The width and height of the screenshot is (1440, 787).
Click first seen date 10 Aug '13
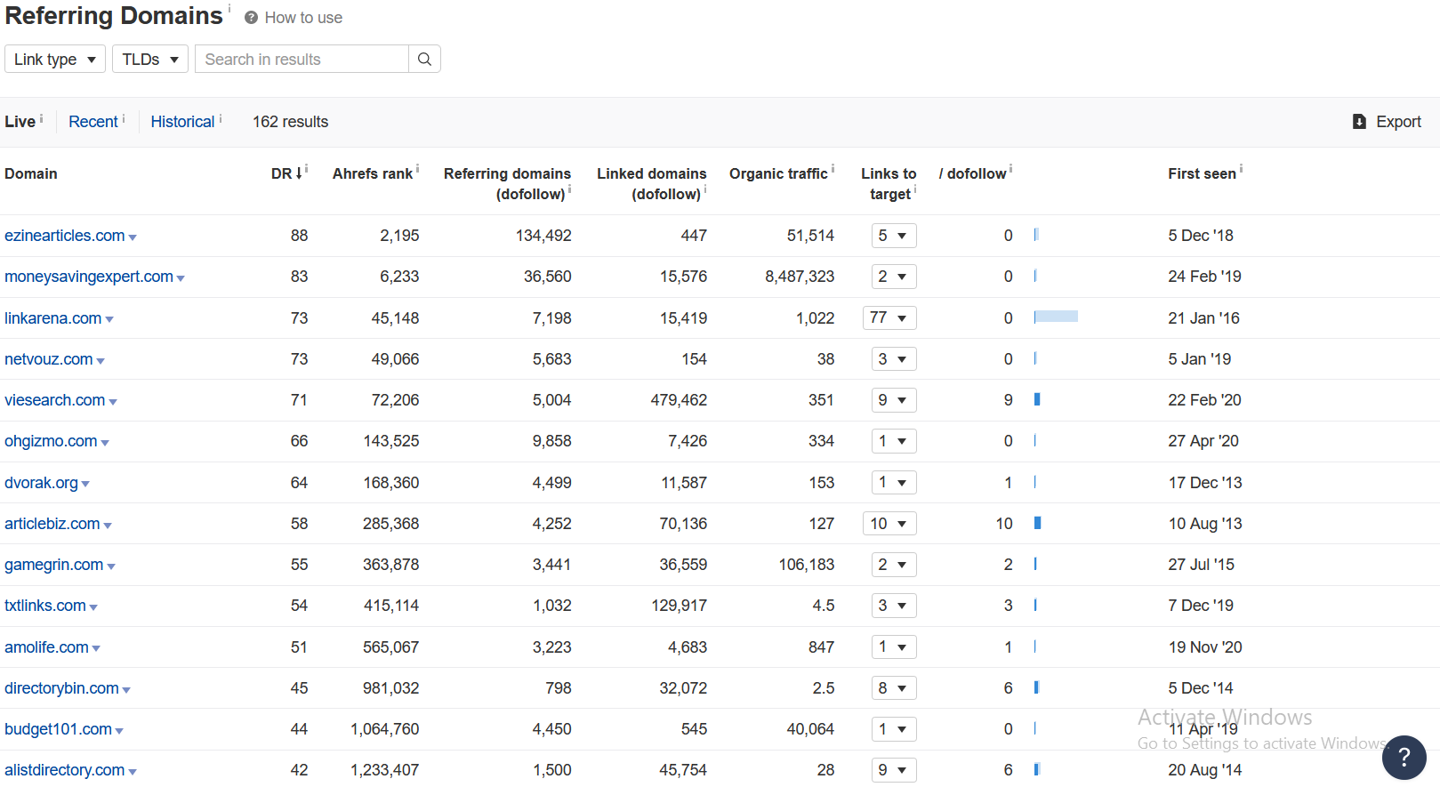(x=1205, y=524)
